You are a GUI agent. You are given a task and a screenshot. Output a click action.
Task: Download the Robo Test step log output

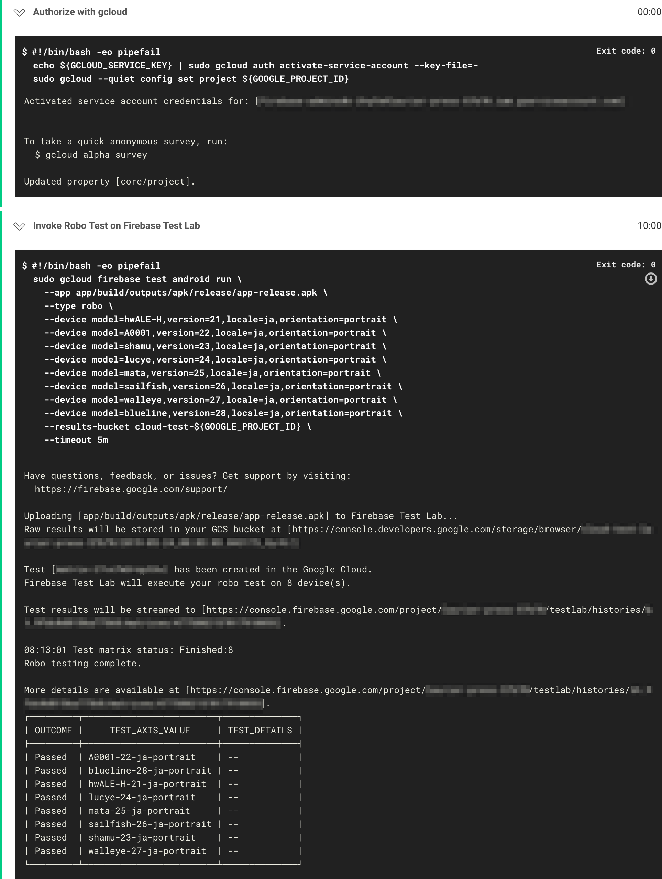coord(651,279)
